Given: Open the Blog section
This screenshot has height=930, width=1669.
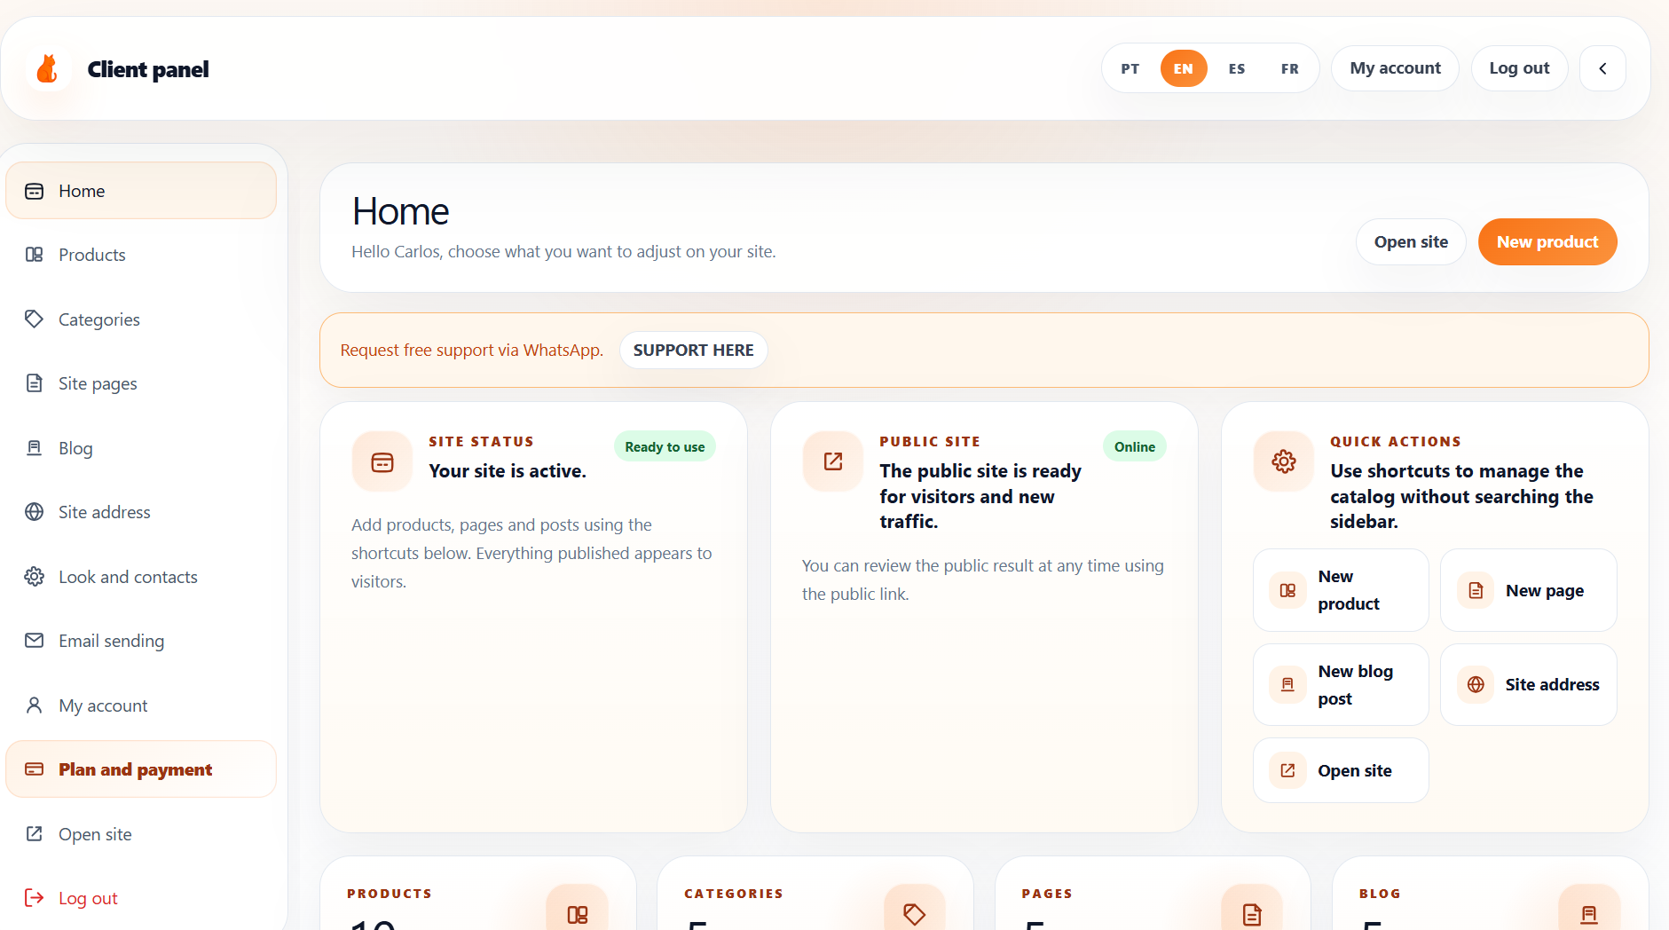Looking at the screenshot, I should (x=141, y=448).
